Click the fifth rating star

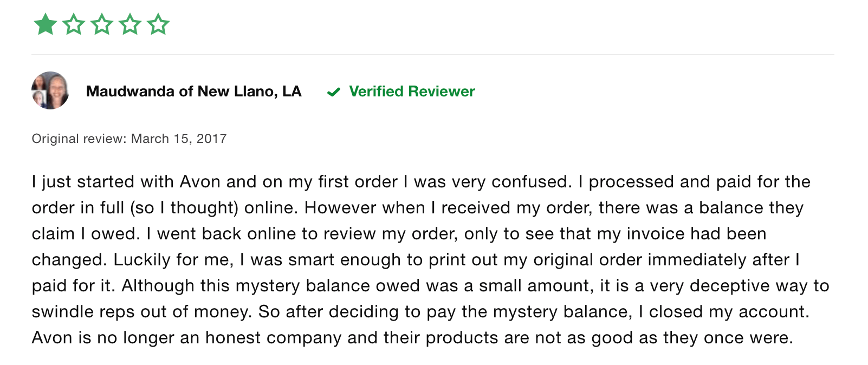tap(158, 24)
